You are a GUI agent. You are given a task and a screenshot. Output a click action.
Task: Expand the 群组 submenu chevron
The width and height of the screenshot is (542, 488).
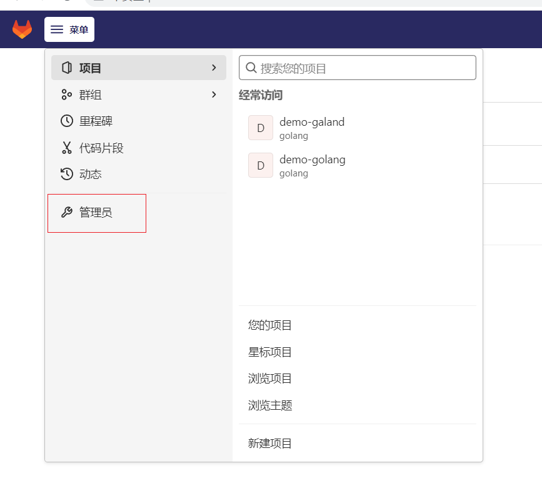[214, 94]
